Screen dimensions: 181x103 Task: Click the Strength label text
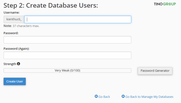pos(10,64)
